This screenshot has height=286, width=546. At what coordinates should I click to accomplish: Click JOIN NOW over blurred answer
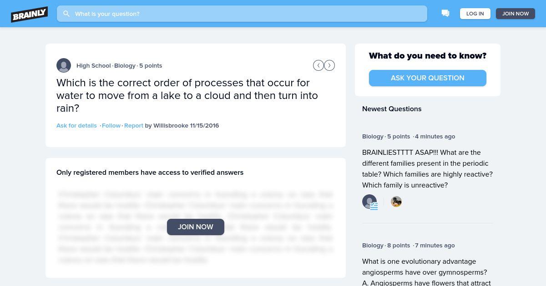pyautogui.click(x=196, y=227)
